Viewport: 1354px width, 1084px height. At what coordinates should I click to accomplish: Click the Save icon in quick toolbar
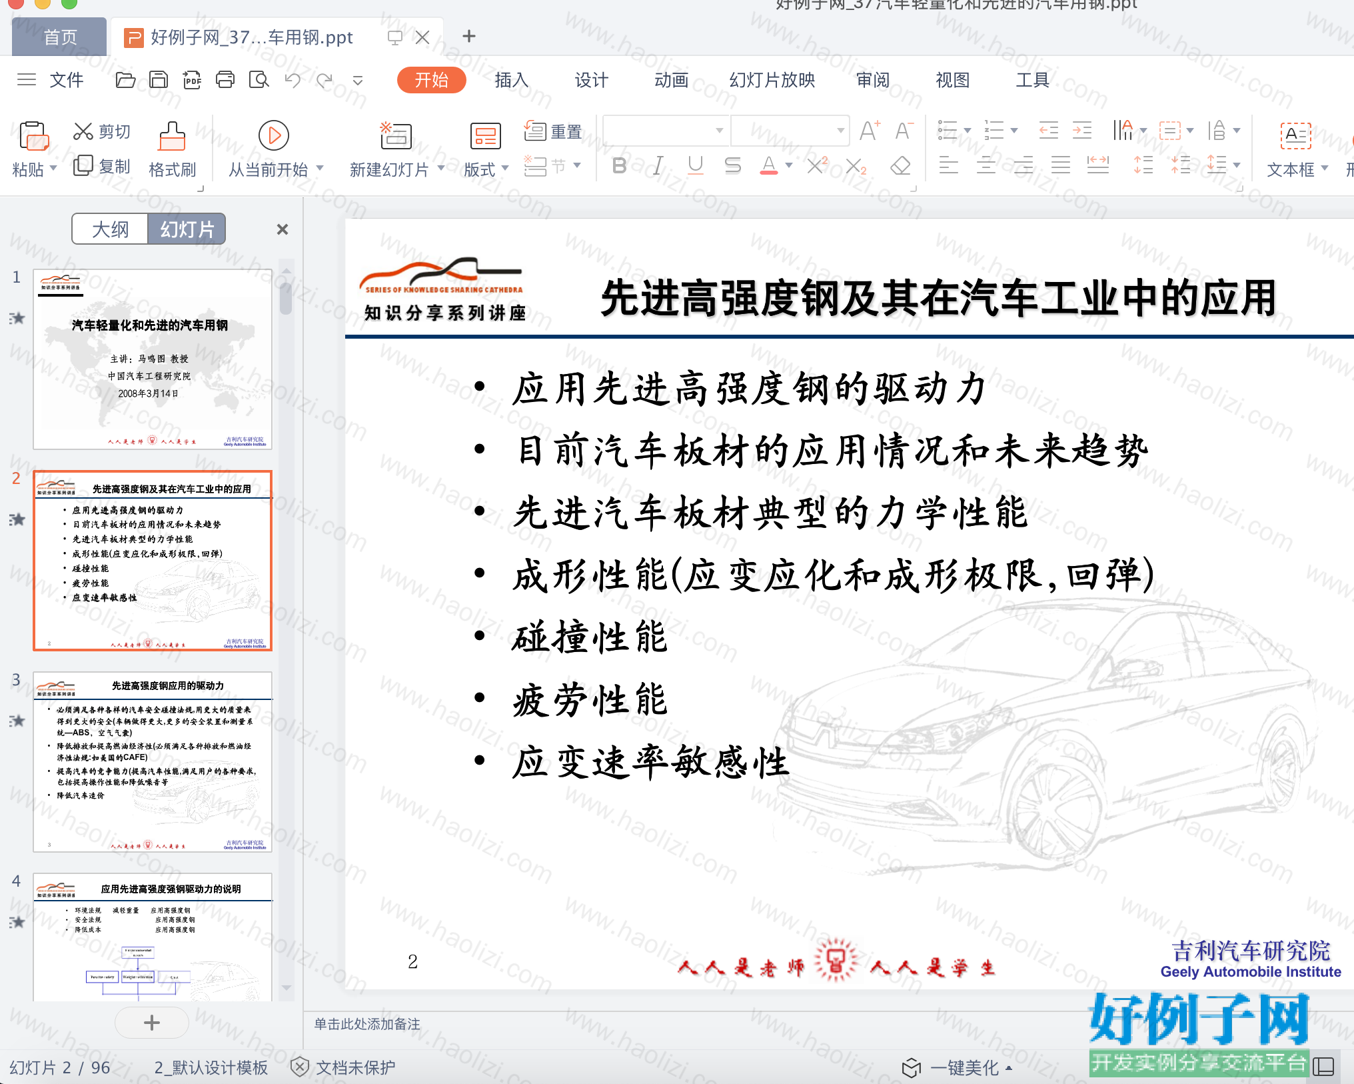click(x=159, y=80)
